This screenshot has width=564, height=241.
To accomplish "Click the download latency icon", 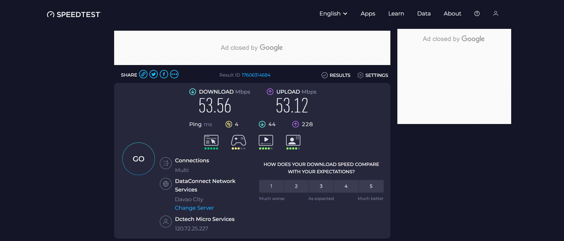I will pos(262,124).
